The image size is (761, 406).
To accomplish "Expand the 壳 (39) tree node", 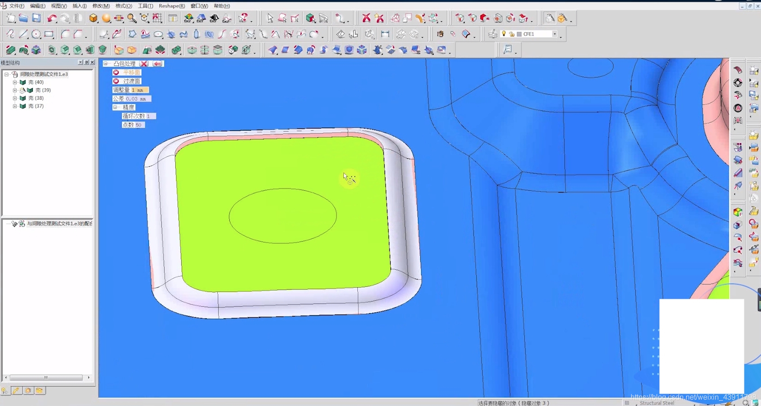I will pyautogui.click(x=15, y=90).
